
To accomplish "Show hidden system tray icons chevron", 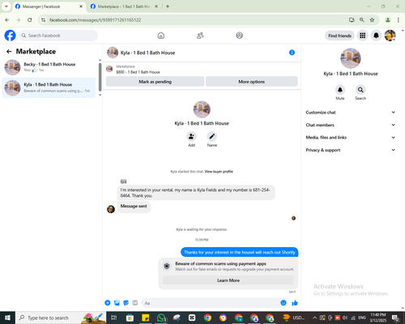I will click(x=314, y=318).
